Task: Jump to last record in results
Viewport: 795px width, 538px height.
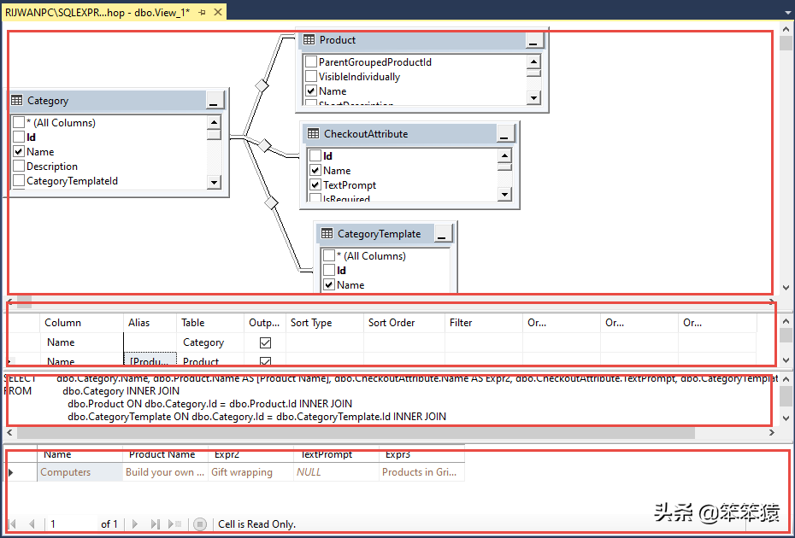Action: (155, 523)
